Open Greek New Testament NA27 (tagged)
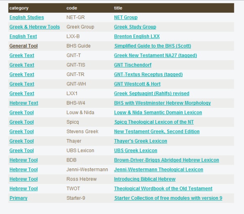The image size is (244, 214). (x=155, y=55)
